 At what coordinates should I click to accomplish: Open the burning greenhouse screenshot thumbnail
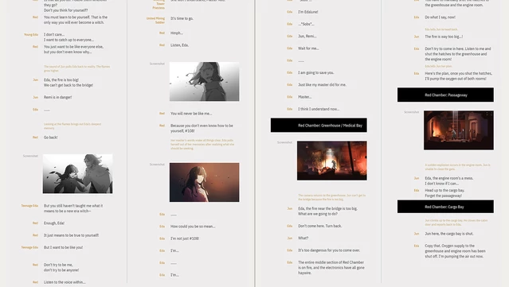(331, 161)
